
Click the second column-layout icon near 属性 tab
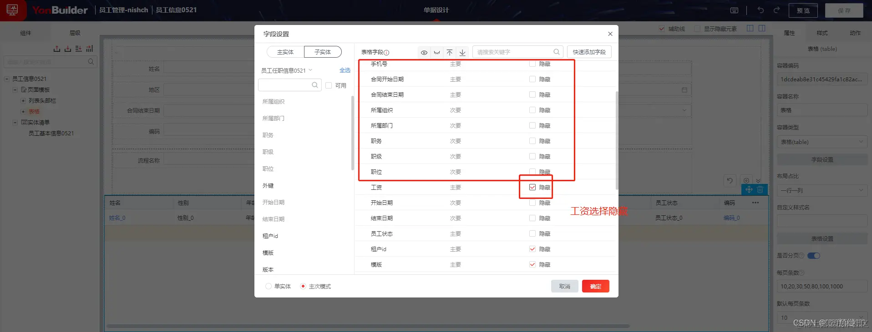(762, 28)
